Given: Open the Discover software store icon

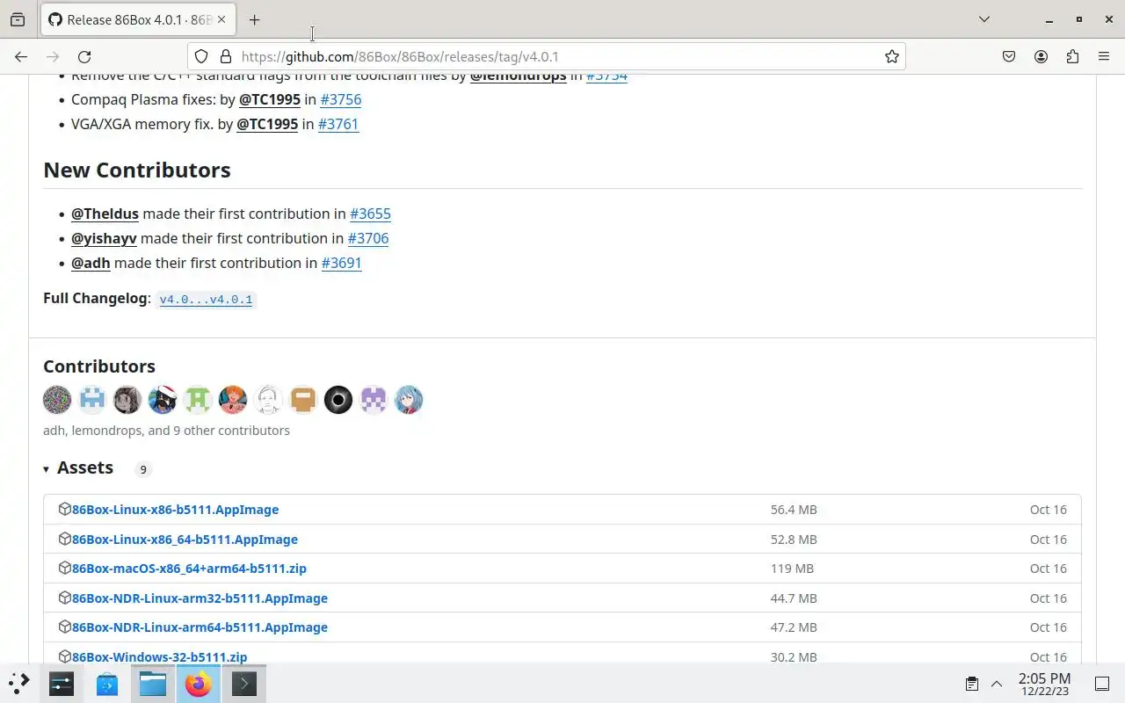Looking at the screenshot, I should point(107,683).
